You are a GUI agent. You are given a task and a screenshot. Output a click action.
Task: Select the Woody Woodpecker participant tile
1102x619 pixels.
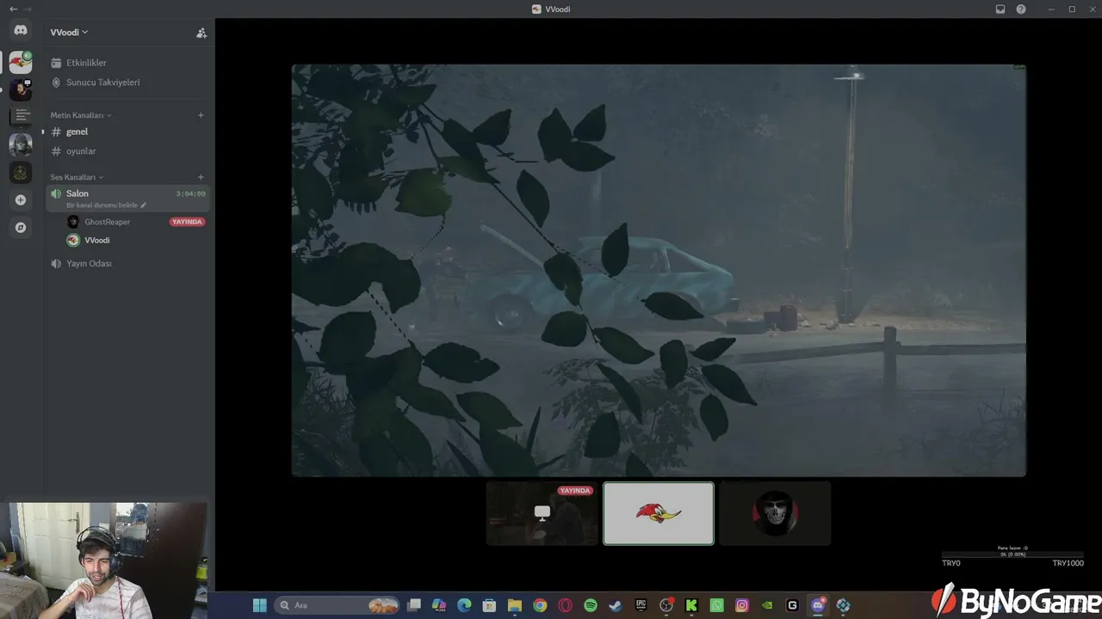pos(659,513)
